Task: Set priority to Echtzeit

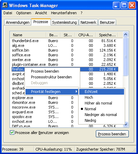Action: 102,92
